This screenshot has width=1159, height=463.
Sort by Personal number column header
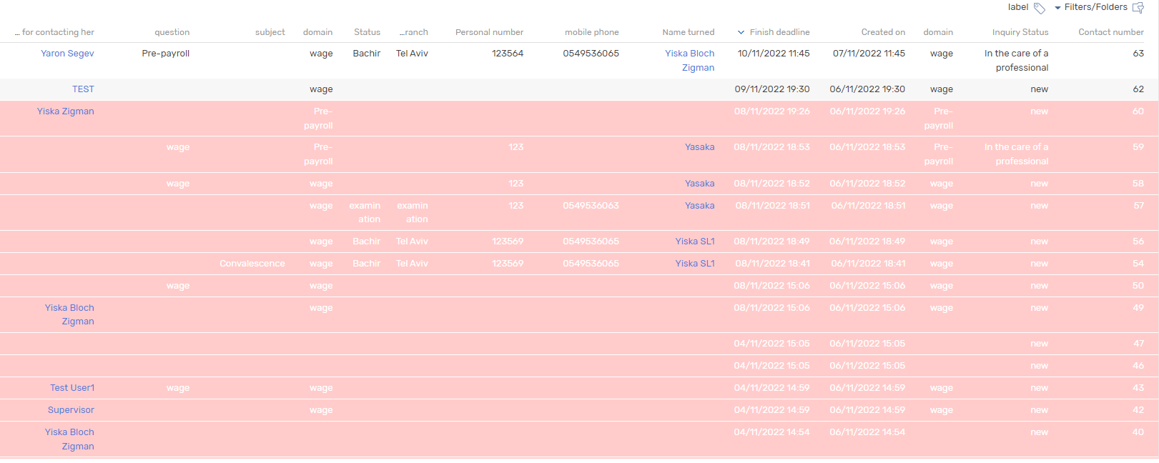click(489, 32)
